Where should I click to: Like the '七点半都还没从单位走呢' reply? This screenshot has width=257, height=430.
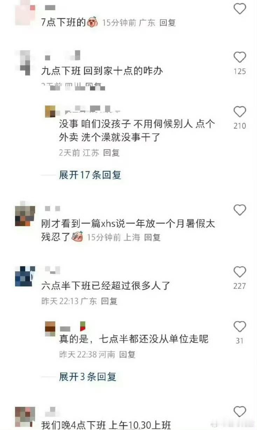coord(239,326)
